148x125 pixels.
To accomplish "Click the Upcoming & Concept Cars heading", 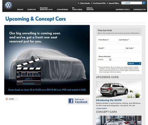I will tap(36, 19).
